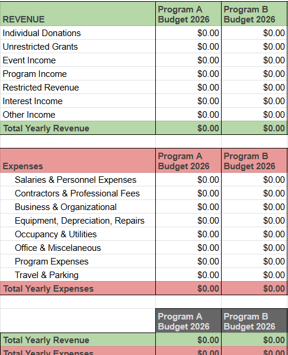Select Travel & Parking Program B amount
The image size is (288, 355).
click(254, 275)
